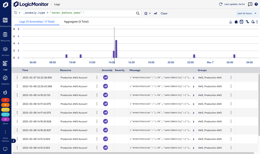Open Services in the sidebar
260x154 pixels.
point(5,51)
